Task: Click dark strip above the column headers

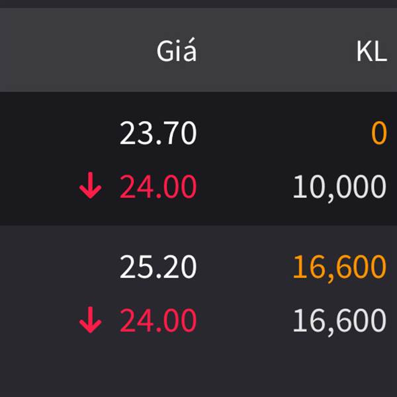Action: click(198, 4)
